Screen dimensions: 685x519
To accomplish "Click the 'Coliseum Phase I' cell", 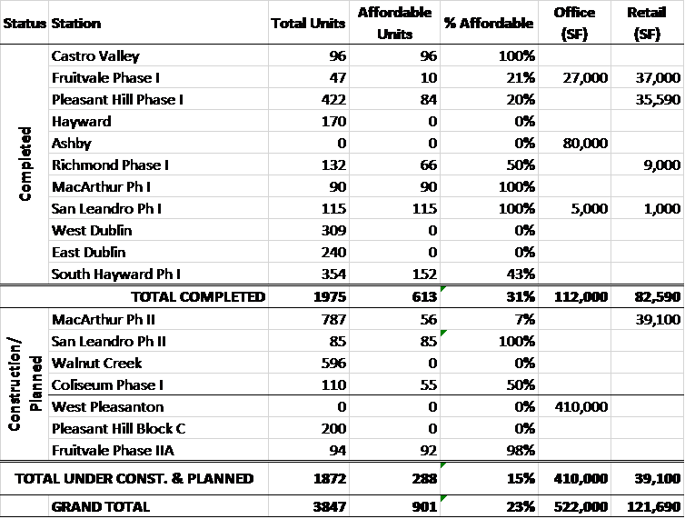I will [158, 384].
